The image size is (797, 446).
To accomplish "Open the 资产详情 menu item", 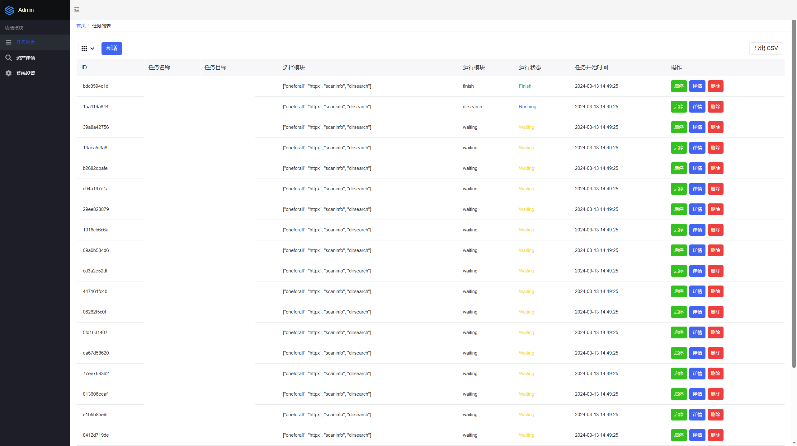I will pyautogui.click(x=26, y=58).
